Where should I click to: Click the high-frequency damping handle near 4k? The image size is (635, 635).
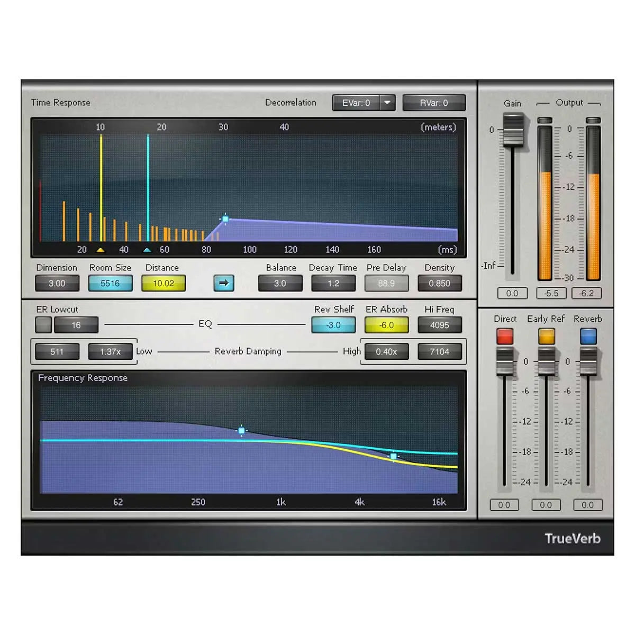393,456
